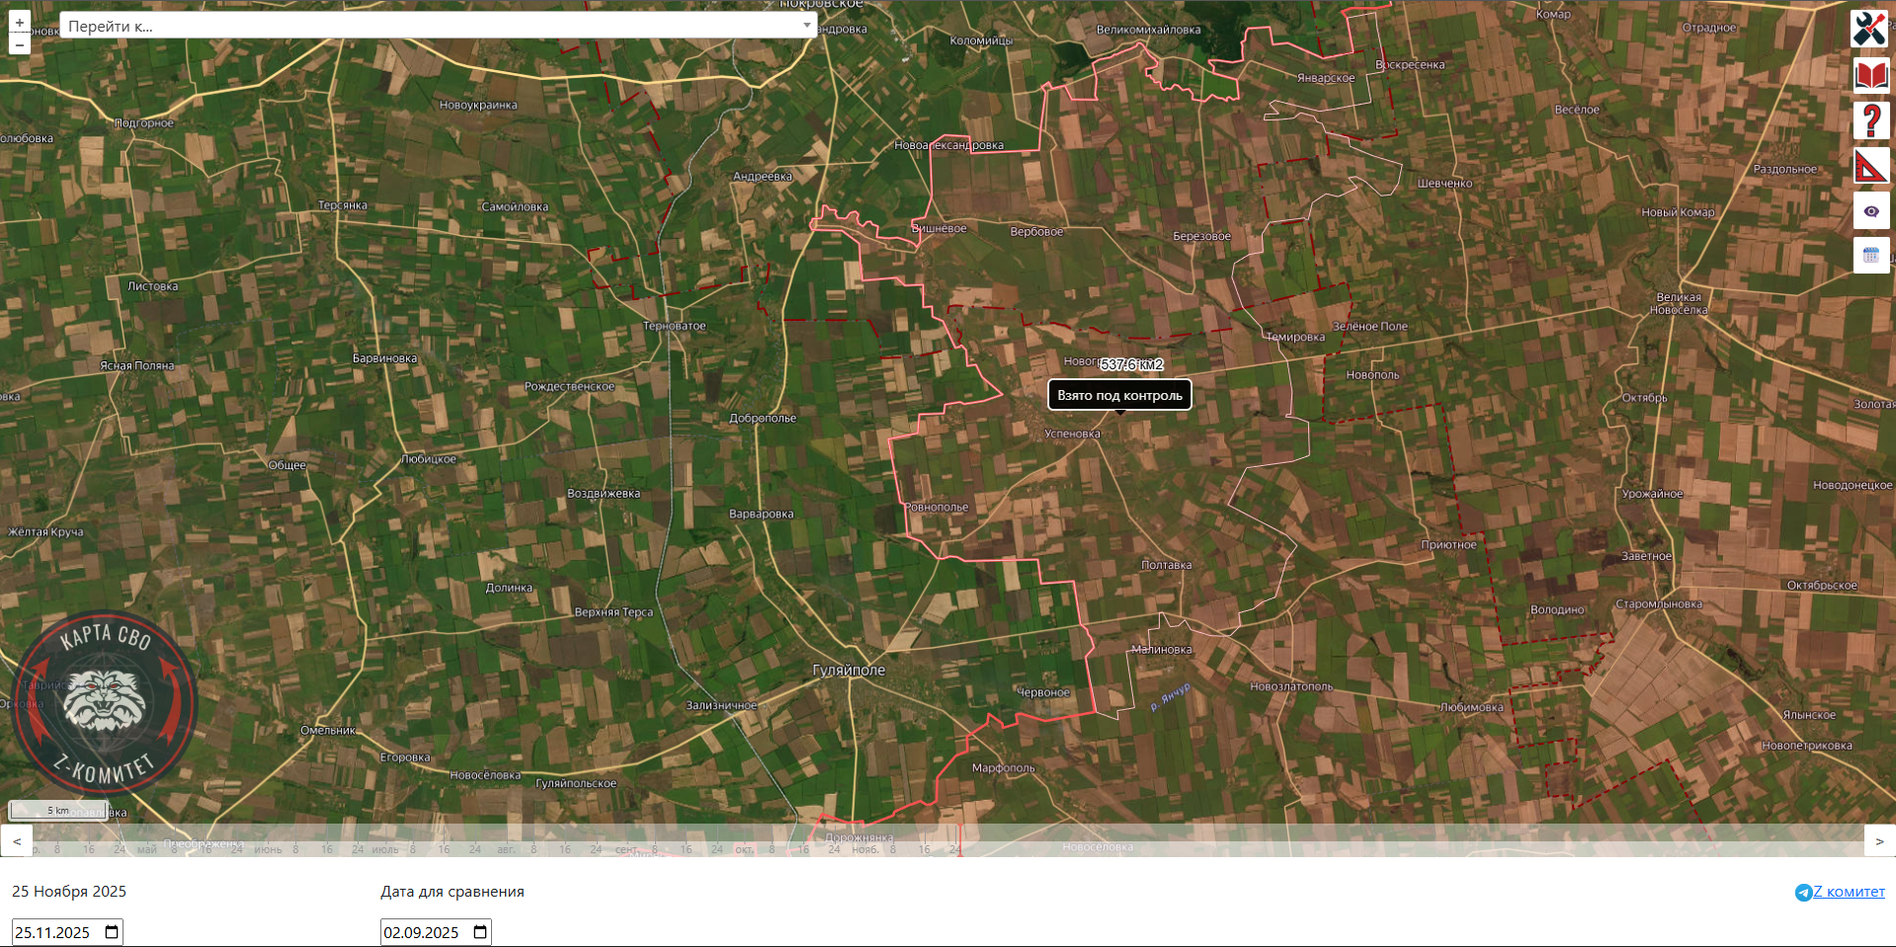This screenshot has width=1896, height=947.
Task: Toggle the eye visibility icon
Action: pyautogui.click(x=1870, y=211)
